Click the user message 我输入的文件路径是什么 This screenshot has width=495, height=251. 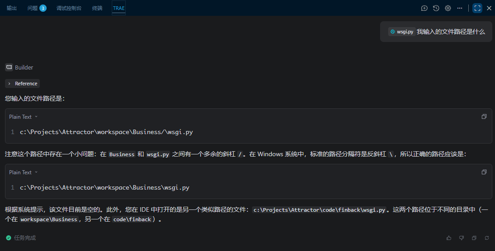coord(451,32)
